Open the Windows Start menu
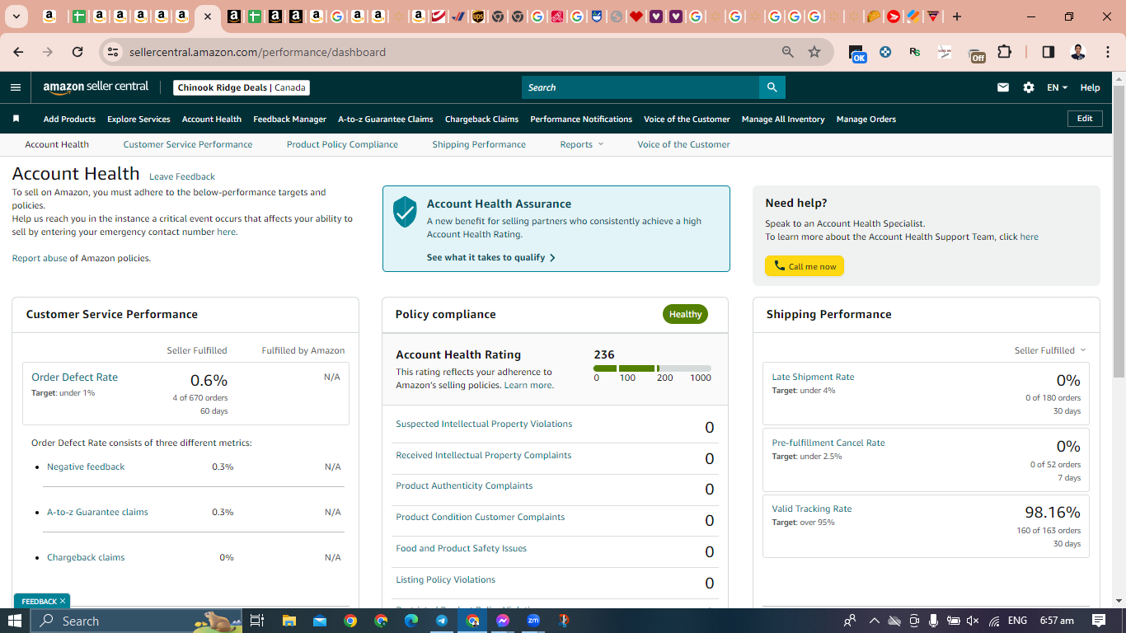Image resolution: width=1126 pixels, height=633 pixels. 15,621
